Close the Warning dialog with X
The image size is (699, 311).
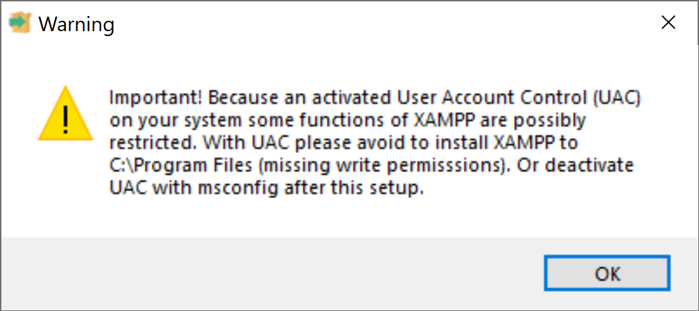click(668, 23)
